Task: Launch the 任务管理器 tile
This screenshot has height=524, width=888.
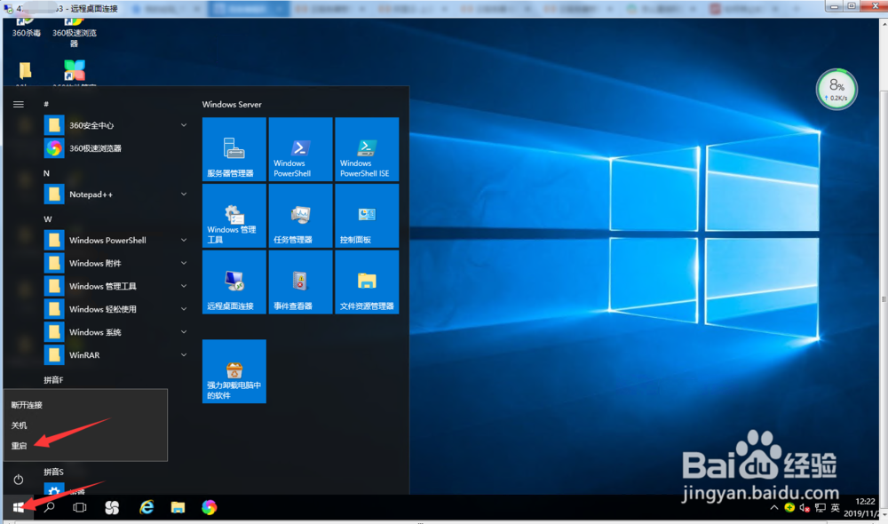Action: pyautogui.click(x=300, y=216)
